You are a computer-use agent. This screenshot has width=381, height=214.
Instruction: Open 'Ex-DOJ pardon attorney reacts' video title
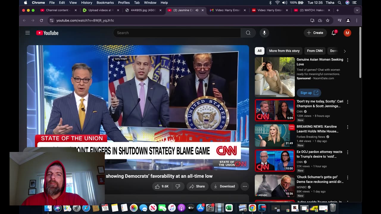point(319,154)
